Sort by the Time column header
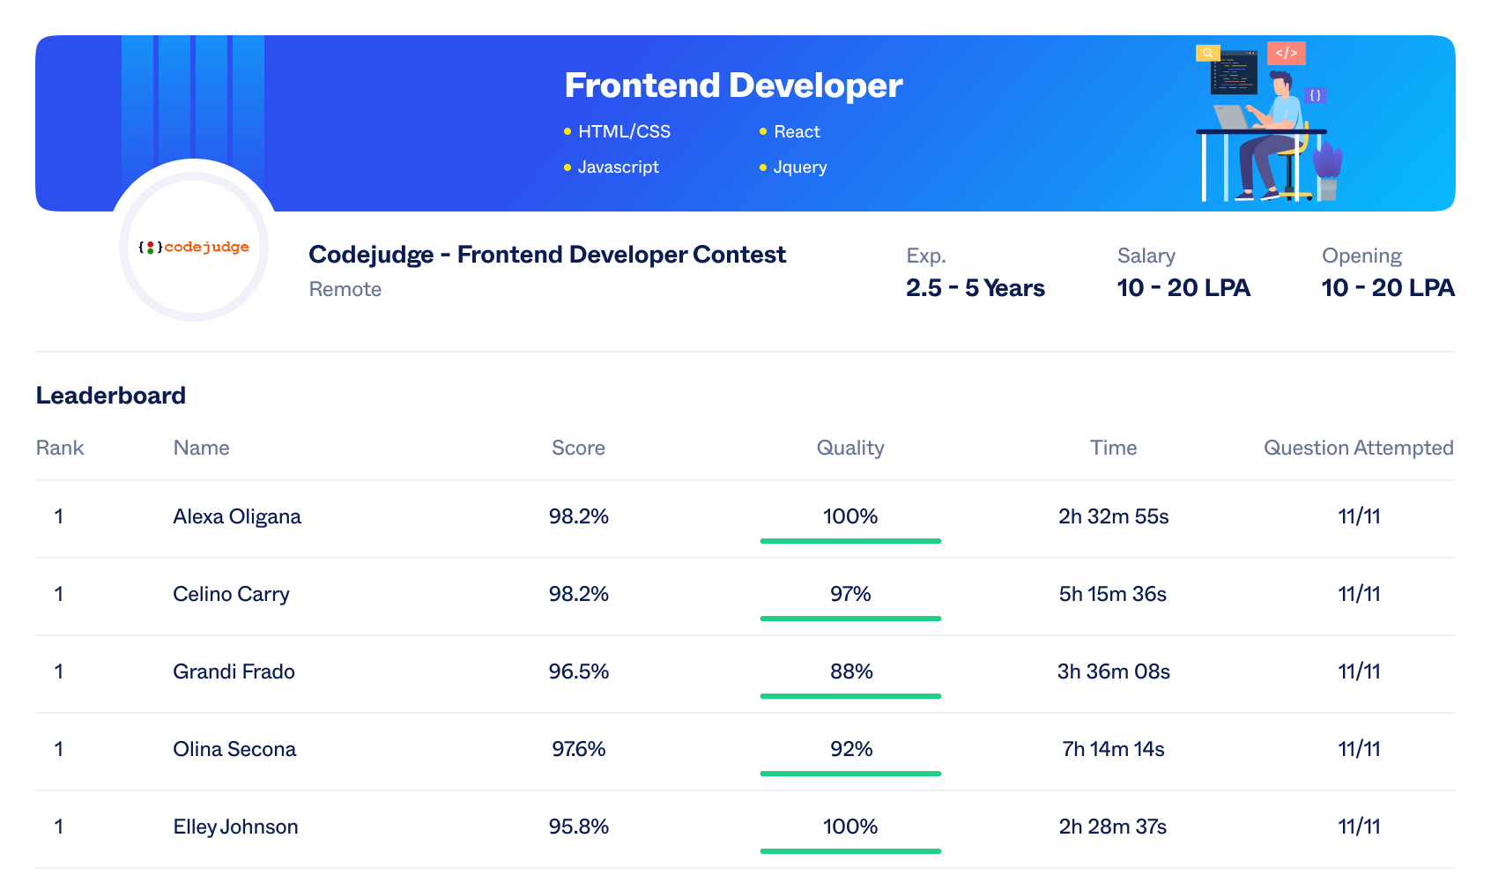The width and height of the screenshot is (1491, 890). pyautogui.click(x=1113, y=448)
